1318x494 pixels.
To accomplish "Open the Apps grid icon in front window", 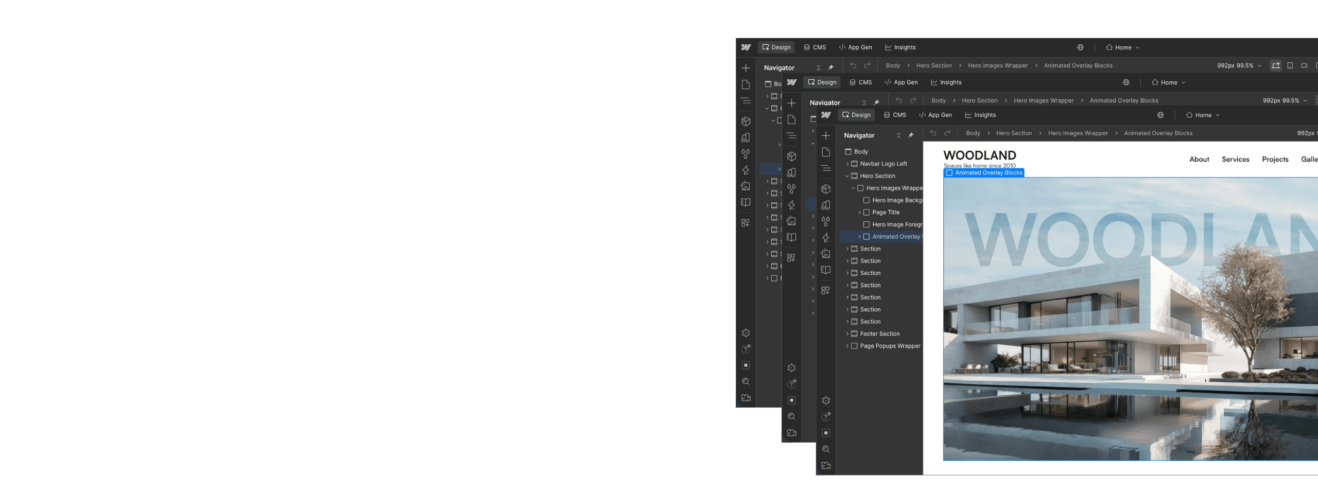I will [826, 290].
